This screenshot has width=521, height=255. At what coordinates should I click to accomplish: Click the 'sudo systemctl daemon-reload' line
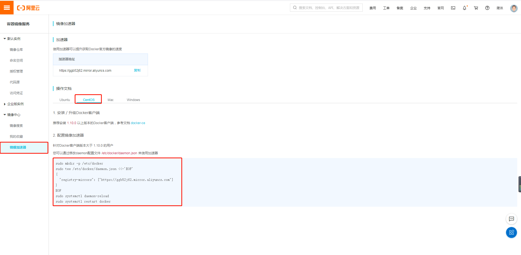82,196
